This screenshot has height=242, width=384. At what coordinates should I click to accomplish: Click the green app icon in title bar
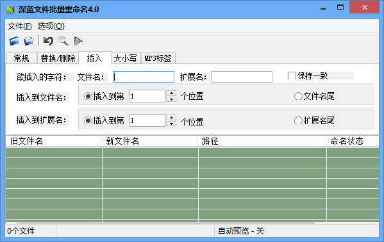[x=10, y=10]
